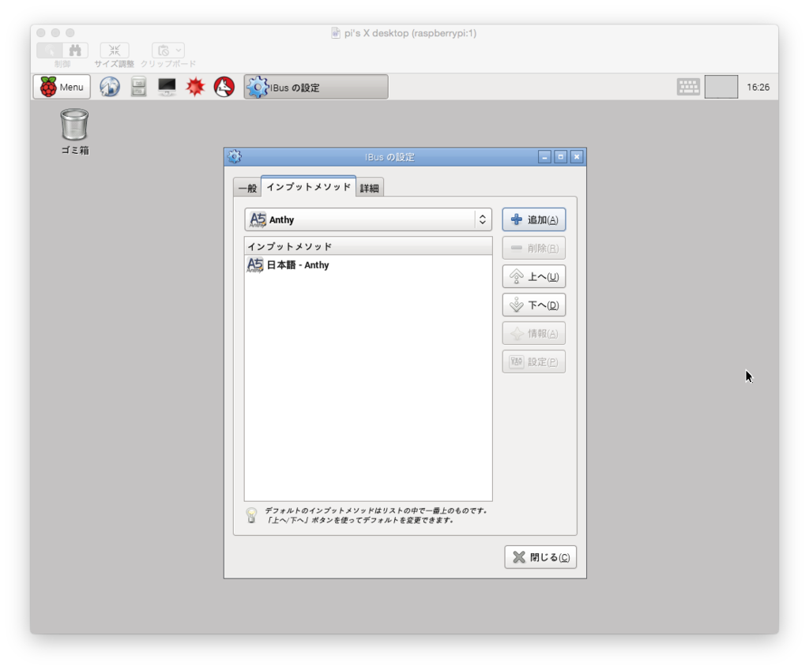The height and width of the screenshot is (670, 809).
Task: Click the 設定(P) preferences button
Action: tap(534, 361)
